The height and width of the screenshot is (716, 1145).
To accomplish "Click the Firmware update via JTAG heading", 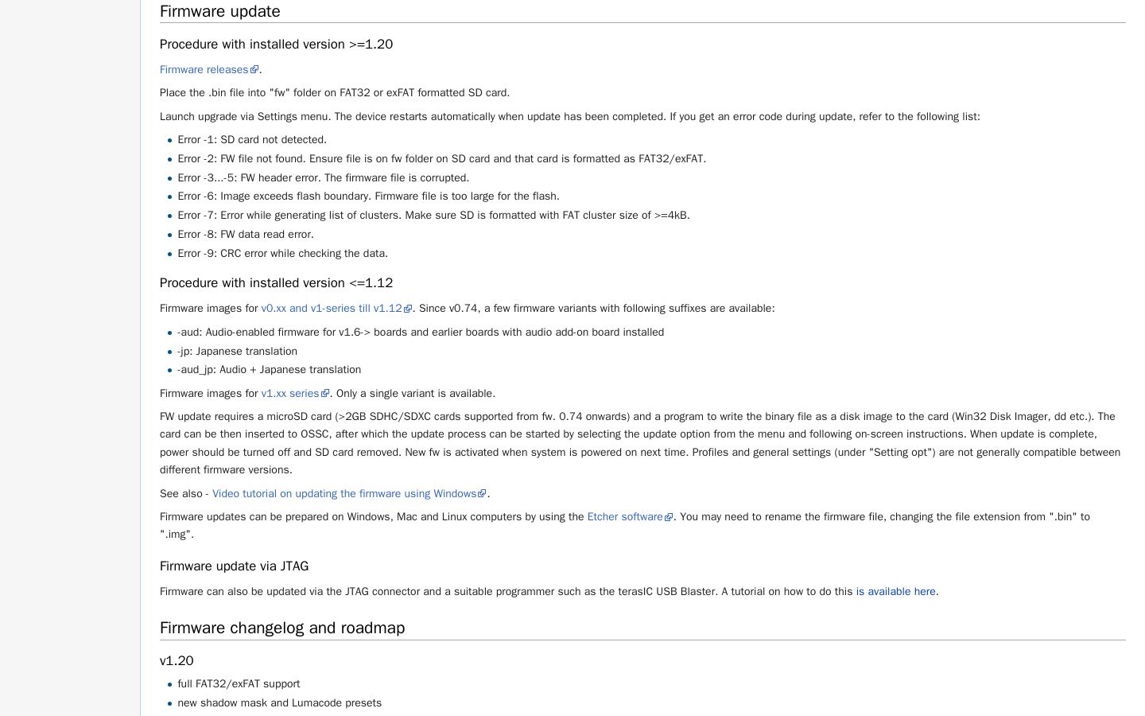I will pyautogui.click(x=235, y=566).
